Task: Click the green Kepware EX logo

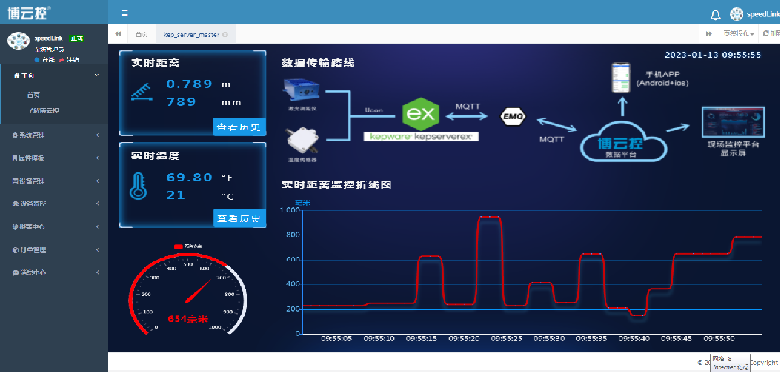Action: [x=421, y=115]
